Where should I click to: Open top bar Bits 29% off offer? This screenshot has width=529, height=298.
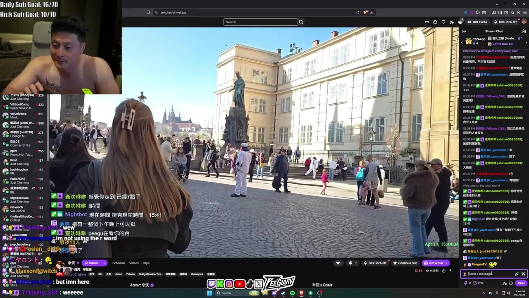click(x=505, y=22)
